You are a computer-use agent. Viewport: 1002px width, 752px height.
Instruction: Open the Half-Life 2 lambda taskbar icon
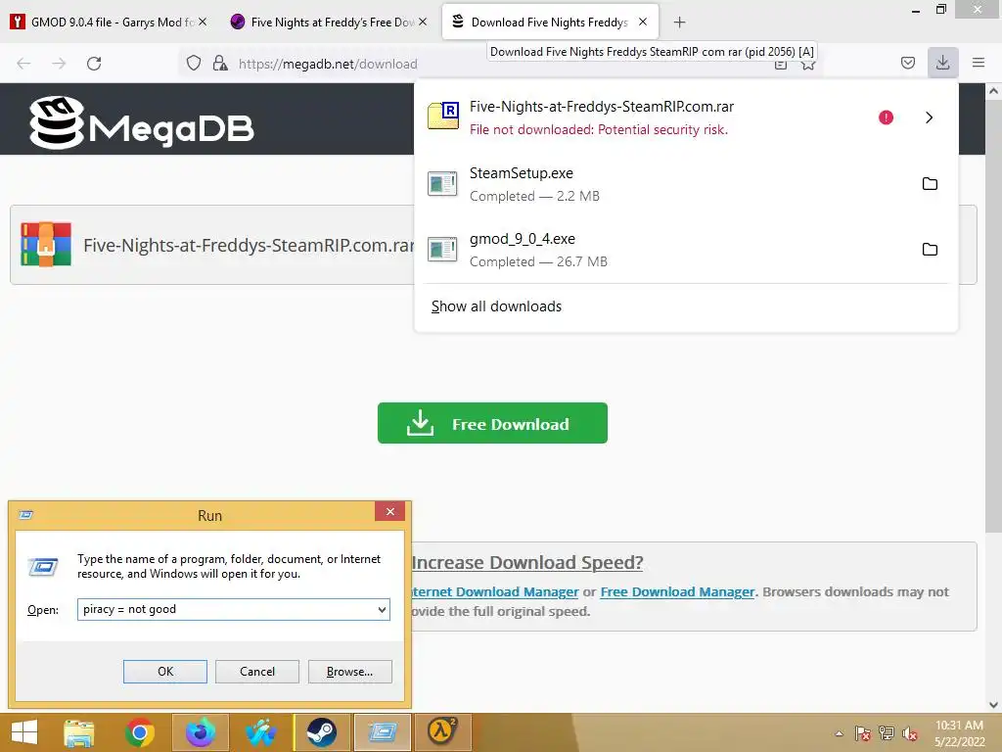(x=442, y=732)
